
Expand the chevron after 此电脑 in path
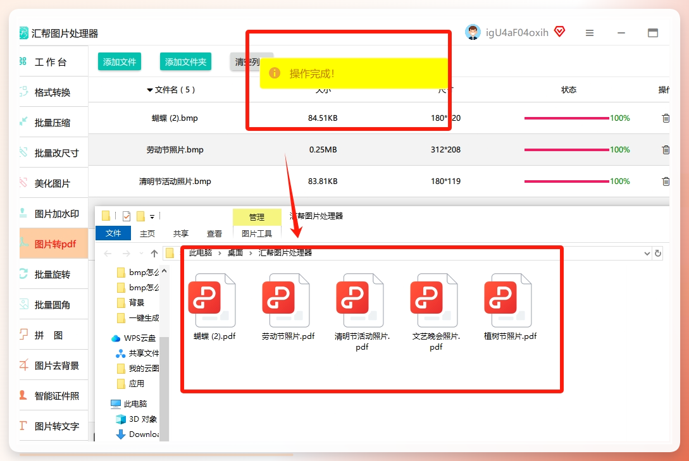tap(220, 253)
